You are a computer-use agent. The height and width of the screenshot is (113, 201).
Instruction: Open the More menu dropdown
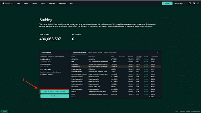coord(73,3)
